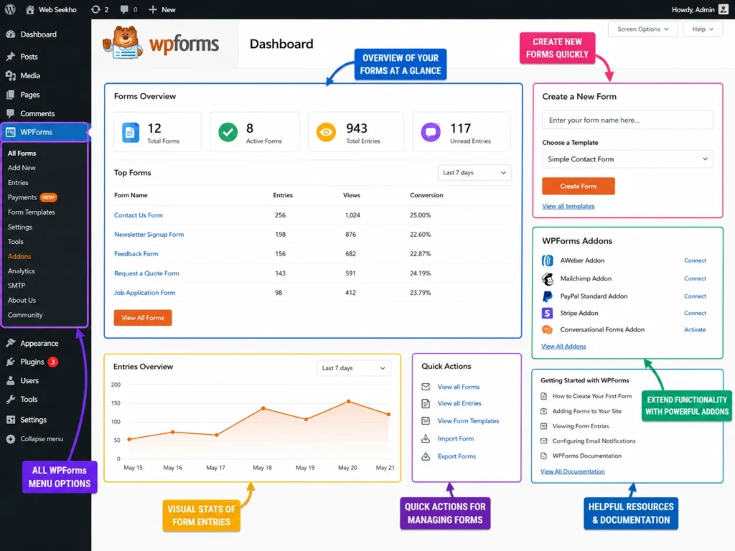Click the export icon beside Export Forms
Image resolution: width=735 pixels, height=551 pixels.
pyautogui.click(x=426, y=456)
